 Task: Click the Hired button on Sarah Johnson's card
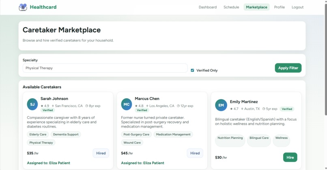[101, 153]
